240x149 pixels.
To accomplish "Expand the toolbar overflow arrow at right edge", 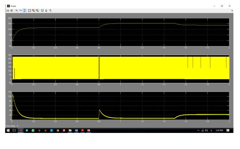I will 232,11.
